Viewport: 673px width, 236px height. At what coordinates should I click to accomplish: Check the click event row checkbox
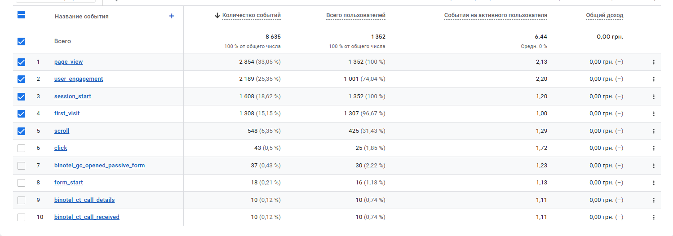tap(21, 148)
